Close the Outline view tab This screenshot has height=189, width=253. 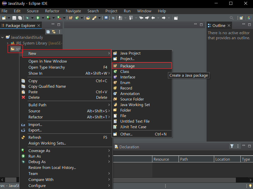(229, 26)
